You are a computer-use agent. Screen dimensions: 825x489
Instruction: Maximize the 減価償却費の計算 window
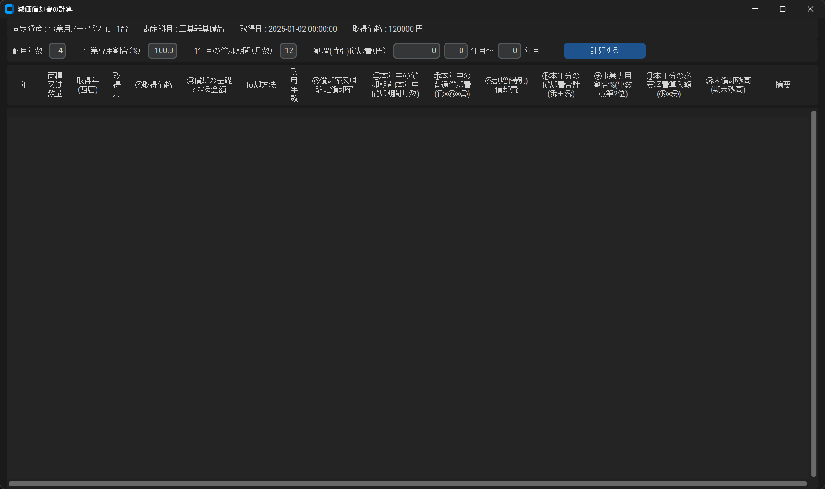pos(783,9)
